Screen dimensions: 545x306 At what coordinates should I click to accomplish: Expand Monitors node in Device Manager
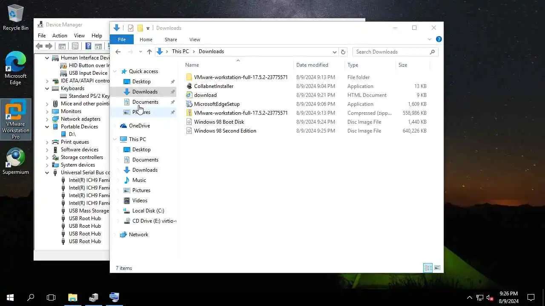[x=47, y=111]
